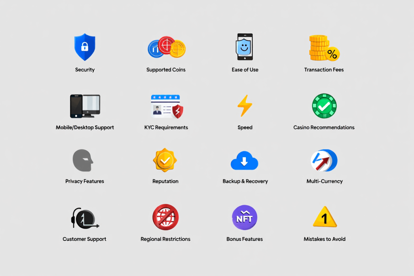The width and height of the screenshot is (414, 276).
Task: Click the Mistakes to Avoid warning triangle
Action: [325, 217]
